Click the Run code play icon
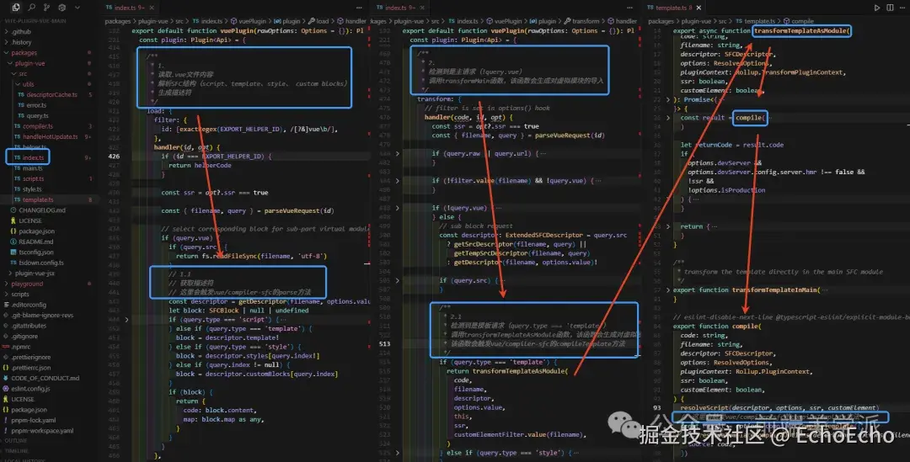Image resolution: width=910 pixels, height=462 pixels. click(876, 8)
